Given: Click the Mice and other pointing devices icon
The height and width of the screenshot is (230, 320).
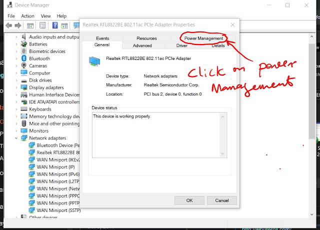Looking at the screenshot, I should pyautogui.click(x=24, y=123).
